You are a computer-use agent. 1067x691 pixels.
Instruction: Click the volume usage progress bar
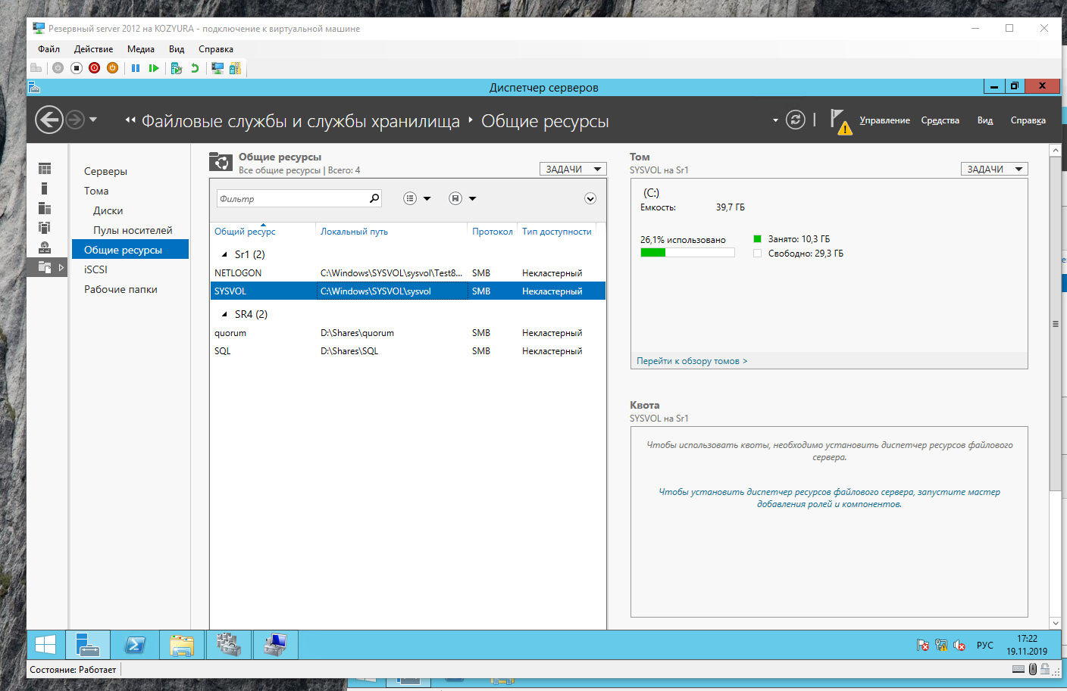687,253
